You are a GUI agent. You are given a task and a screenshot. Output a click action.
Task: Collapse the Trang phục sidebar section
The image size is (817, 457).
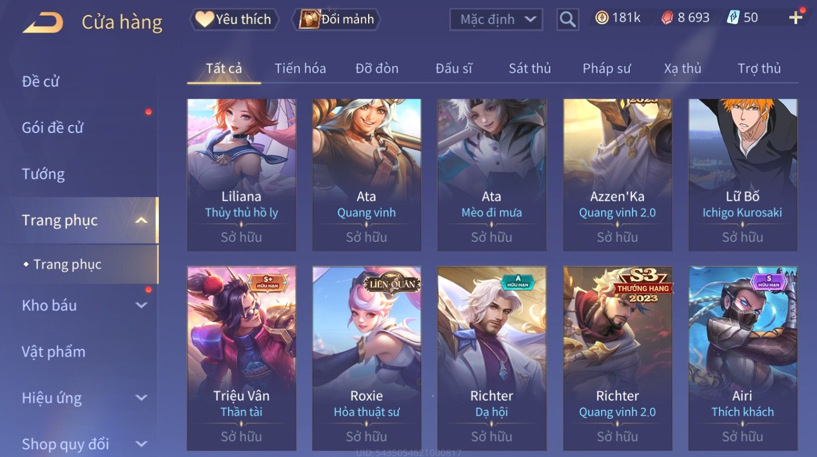141,220
